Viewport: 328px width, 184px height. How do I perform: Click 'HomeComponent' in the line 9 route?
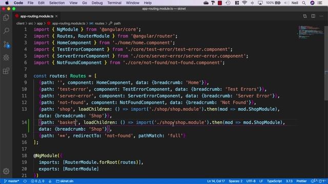click(x=113, y=83)
